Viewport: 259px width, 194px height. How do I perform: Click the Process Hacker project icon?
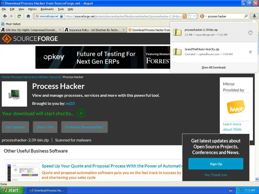pyautogui.click(x=14, y=94)
